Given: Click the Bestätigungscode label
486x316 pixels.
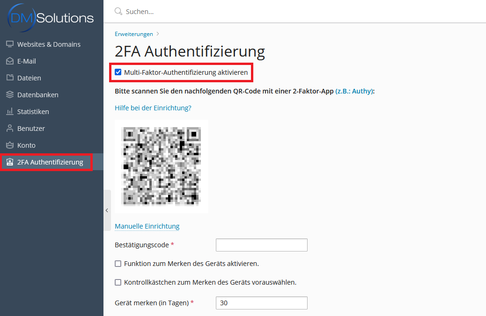Looking at the screenshot, I should [142, 245].
